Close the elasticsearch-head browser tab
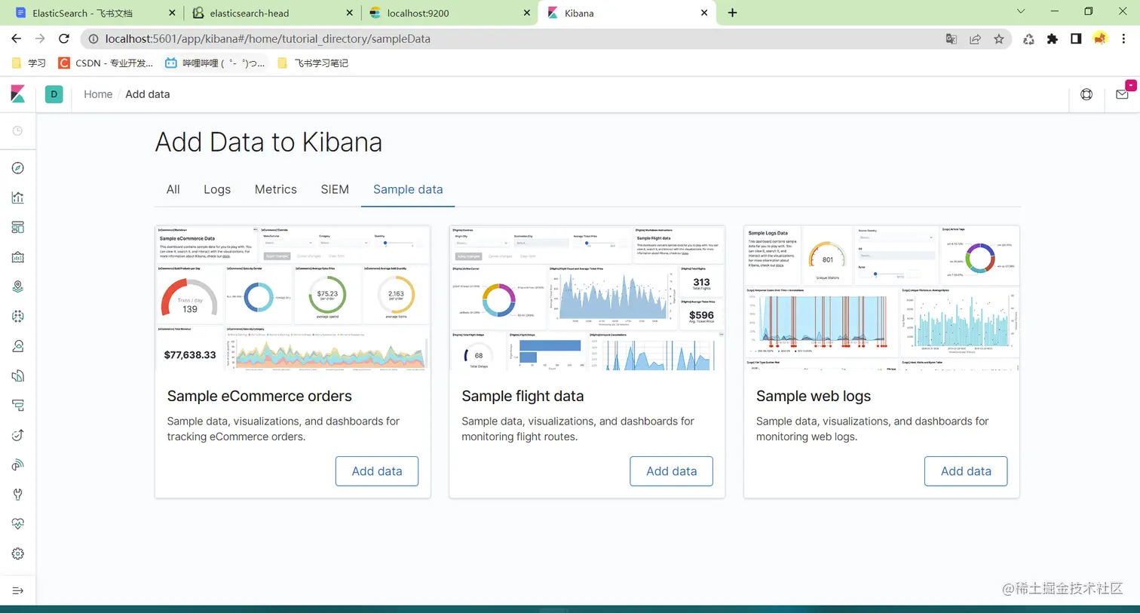Viewport: 1140px width, 613px height. coord(349,13)
